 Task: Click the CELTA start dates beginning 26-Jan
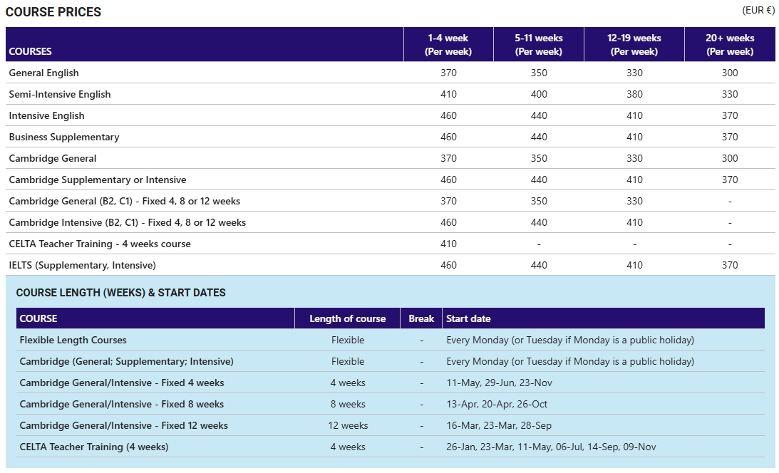coord(551,447)
